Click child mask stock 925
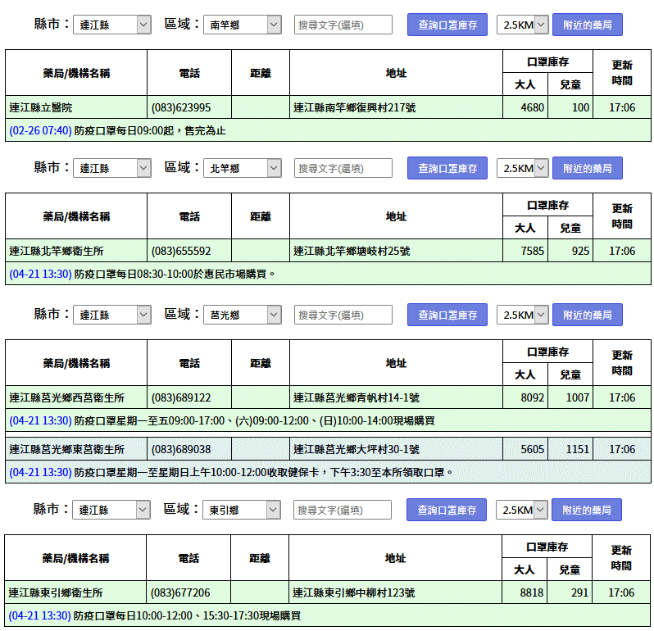This screenshot has width=654, height=631. [580, 251]
